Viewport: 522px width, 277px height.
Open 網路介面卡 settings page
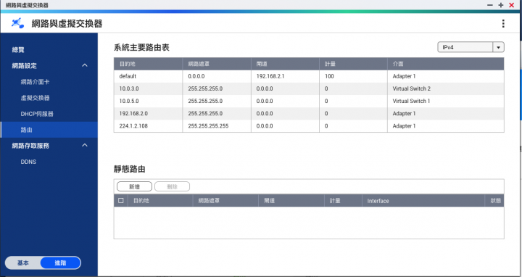point(35,82)
